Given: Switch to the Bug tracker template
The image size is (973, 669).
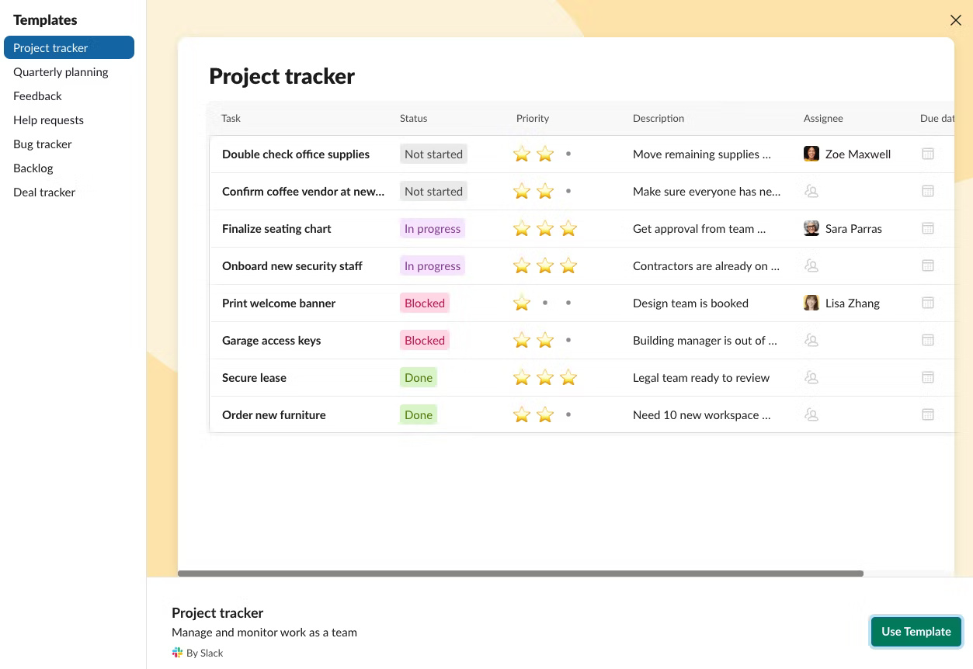Looking at the screenshot, I should (42, 144).
